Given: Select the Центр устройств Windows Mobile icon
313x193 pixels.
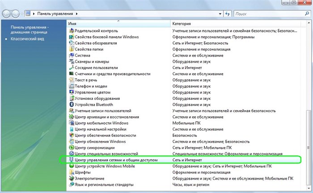Looking at the screenshot, I should [72, 166].
